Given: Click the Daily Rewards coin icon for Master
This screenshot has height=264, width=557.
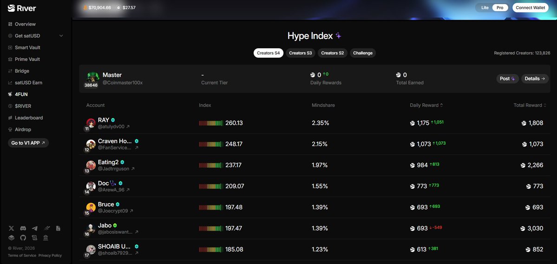Looking at the screenshot, I should tap(313, 75).
